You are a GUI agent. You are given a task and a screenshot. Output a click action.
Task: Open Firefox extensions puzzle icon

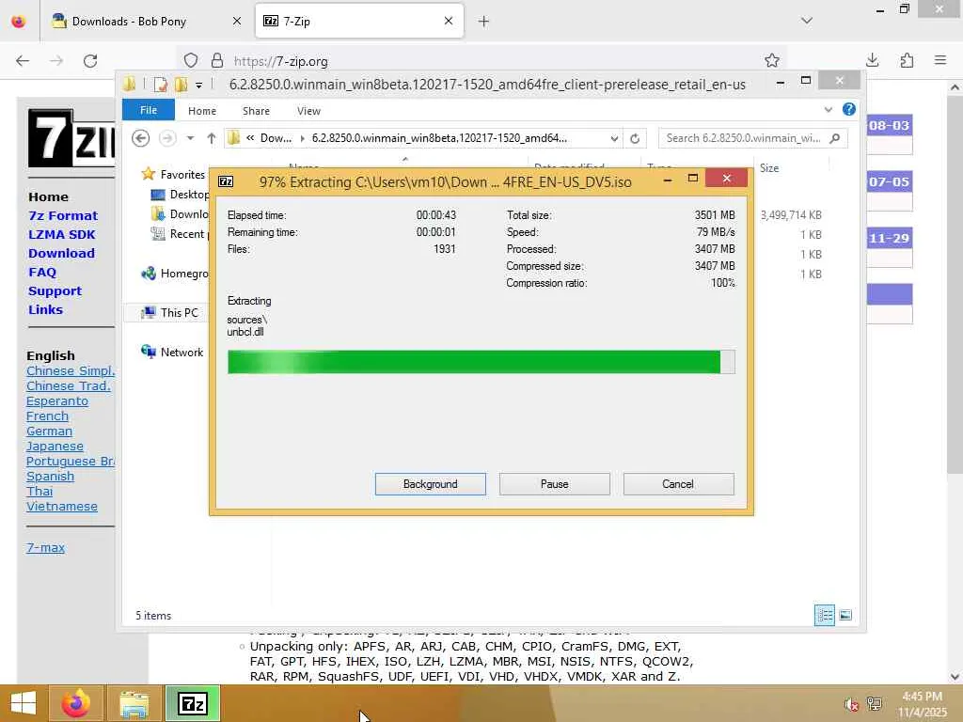point(907,60)
